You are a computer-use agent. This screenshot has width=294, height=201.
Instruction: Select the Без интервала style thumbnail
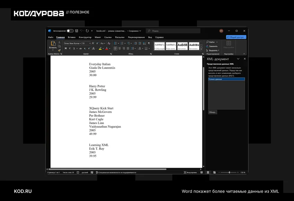pos(171,46)
